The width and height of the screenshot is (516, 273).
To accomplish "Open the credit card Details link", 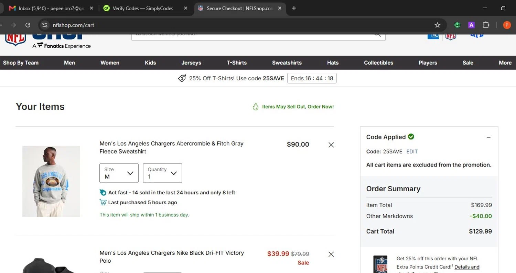I will pos(467,267).
